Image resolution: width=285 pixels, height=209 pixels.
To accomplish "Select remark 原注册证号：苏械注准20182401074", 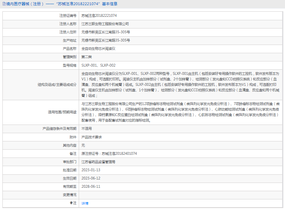I will coord(109,153).
